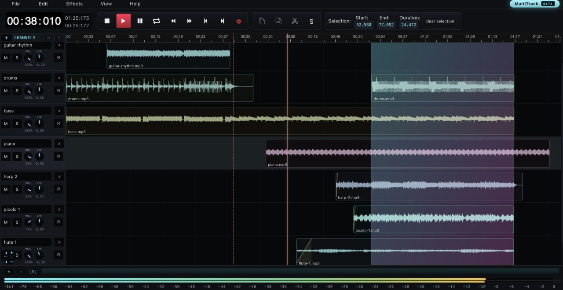Screen dimensions: 563x290
Task: Click the clear selection button
Action: tap(440, 21)
